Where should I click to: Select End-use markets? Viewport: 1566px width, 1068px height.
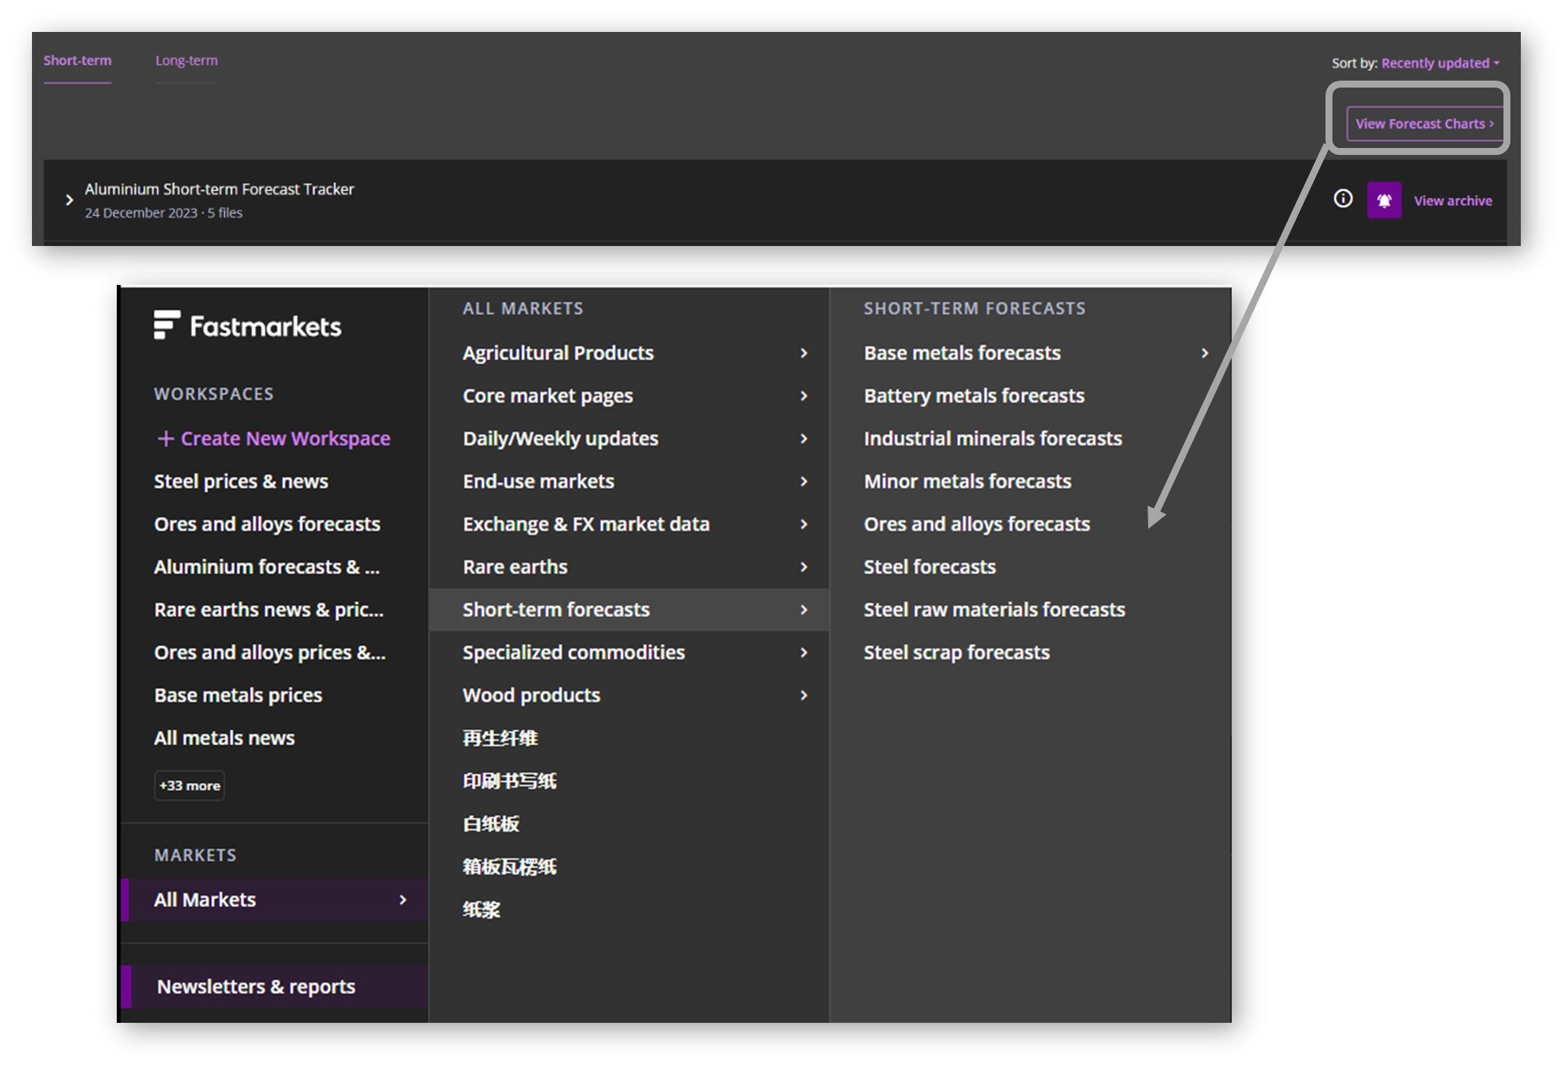coord(539,481)
